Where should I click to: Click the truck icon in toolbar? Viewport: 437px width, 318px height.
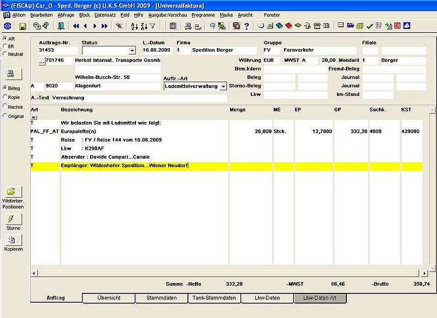tap(350, 26)
